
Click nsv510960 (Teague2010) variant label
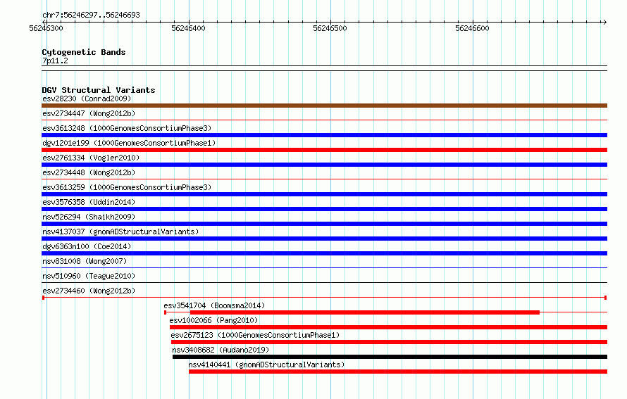(x=89, y=276)
